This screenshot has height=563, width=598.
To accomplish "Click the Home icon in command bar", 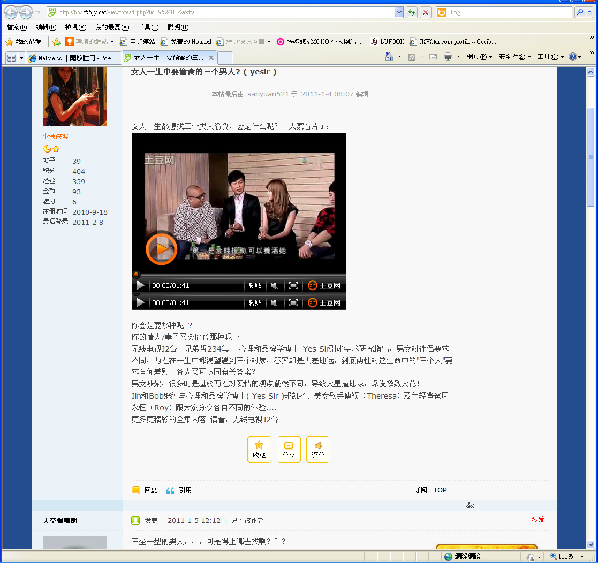I will (389, 57).
